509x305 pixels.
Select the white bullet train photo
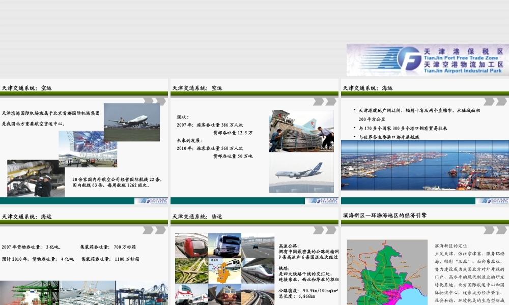tap(258, 270)
